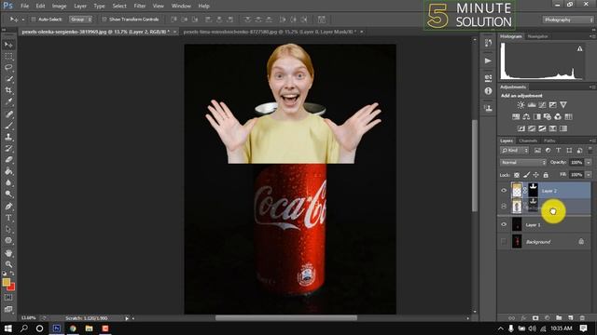
Task: Show the Background layer visibility box
Action: 504,242
